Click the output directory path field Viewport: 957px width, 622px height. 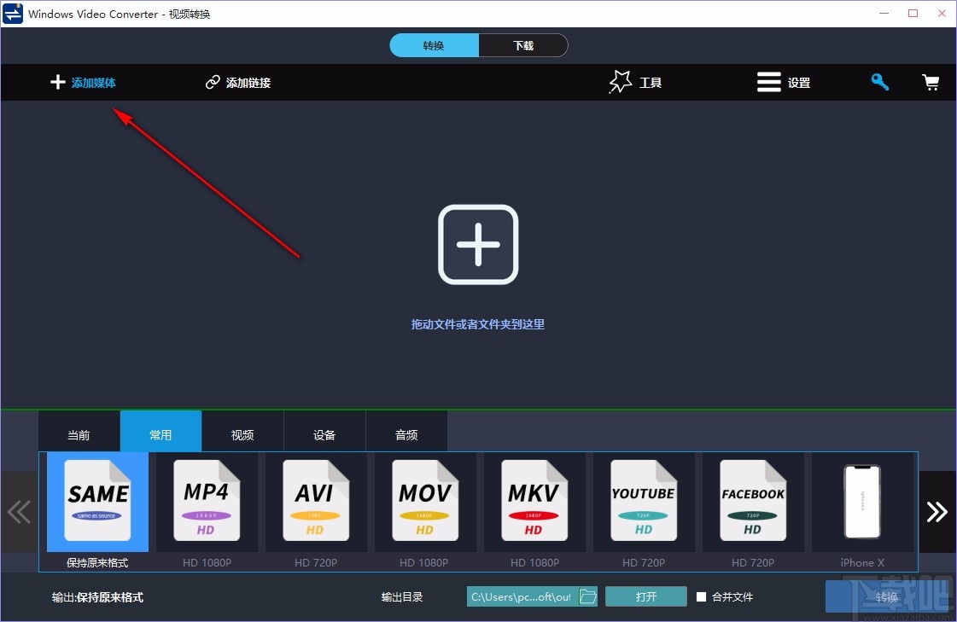[x=521, y=596]
